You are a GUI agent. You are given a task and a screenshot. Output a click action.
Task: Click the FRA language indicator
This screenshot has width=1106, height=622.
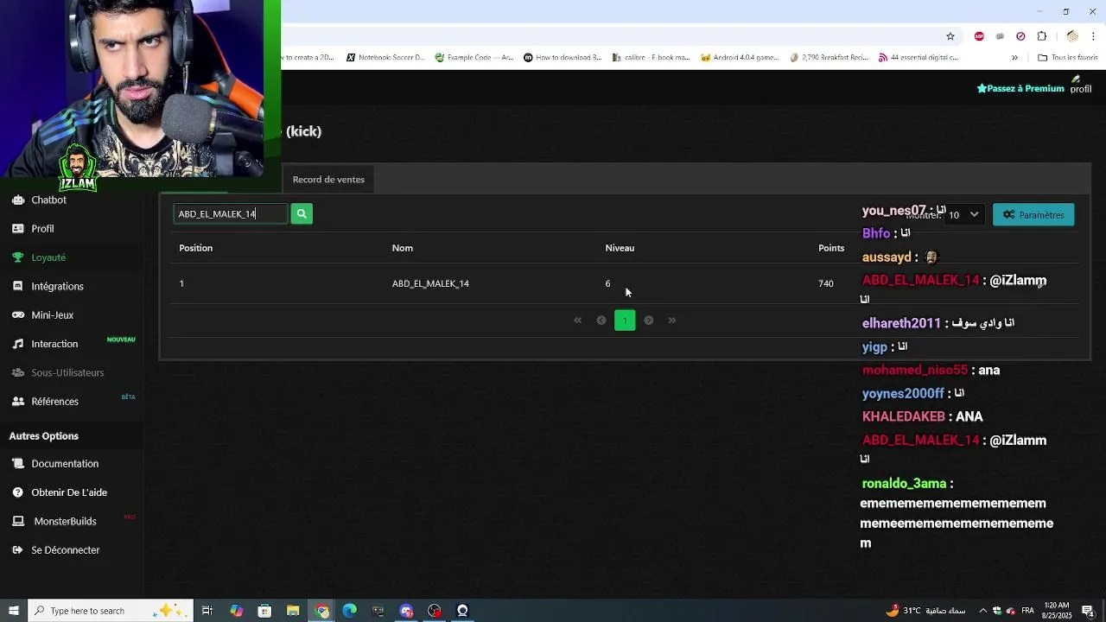[x=1028, y=611]
